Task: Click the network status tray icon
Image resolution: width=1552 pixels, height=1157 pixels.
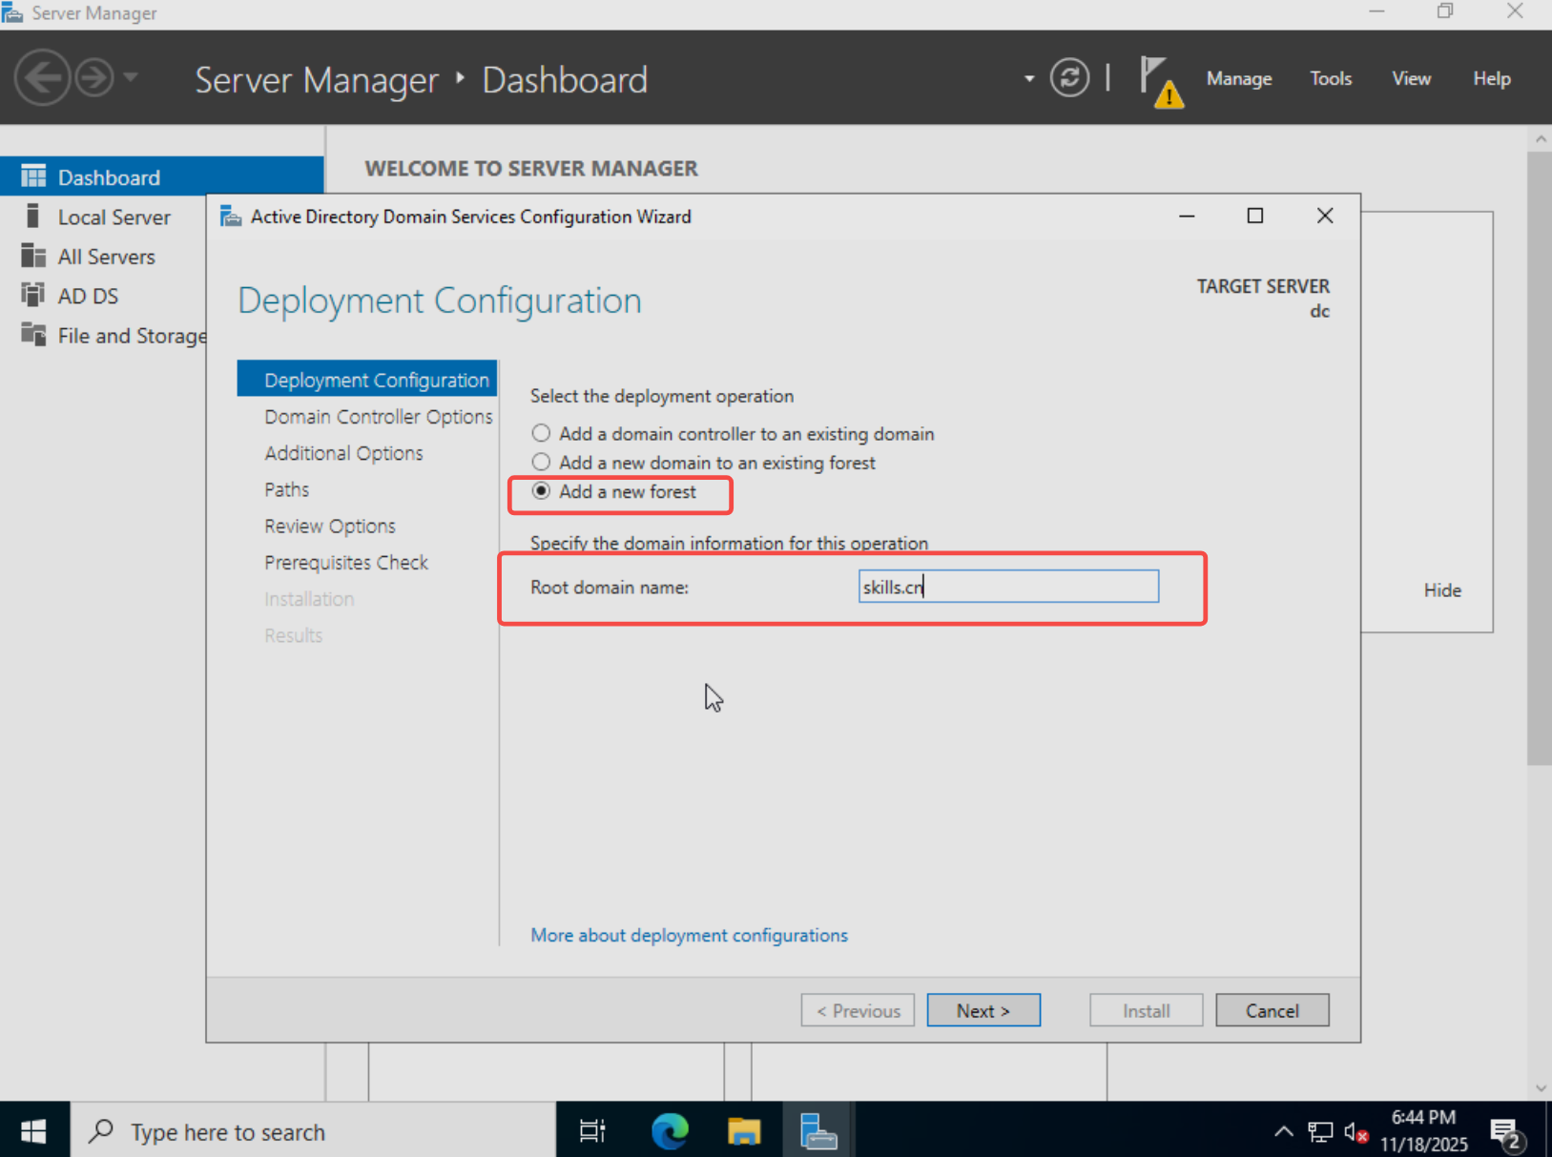Action: click(x=1320, y=1131)
